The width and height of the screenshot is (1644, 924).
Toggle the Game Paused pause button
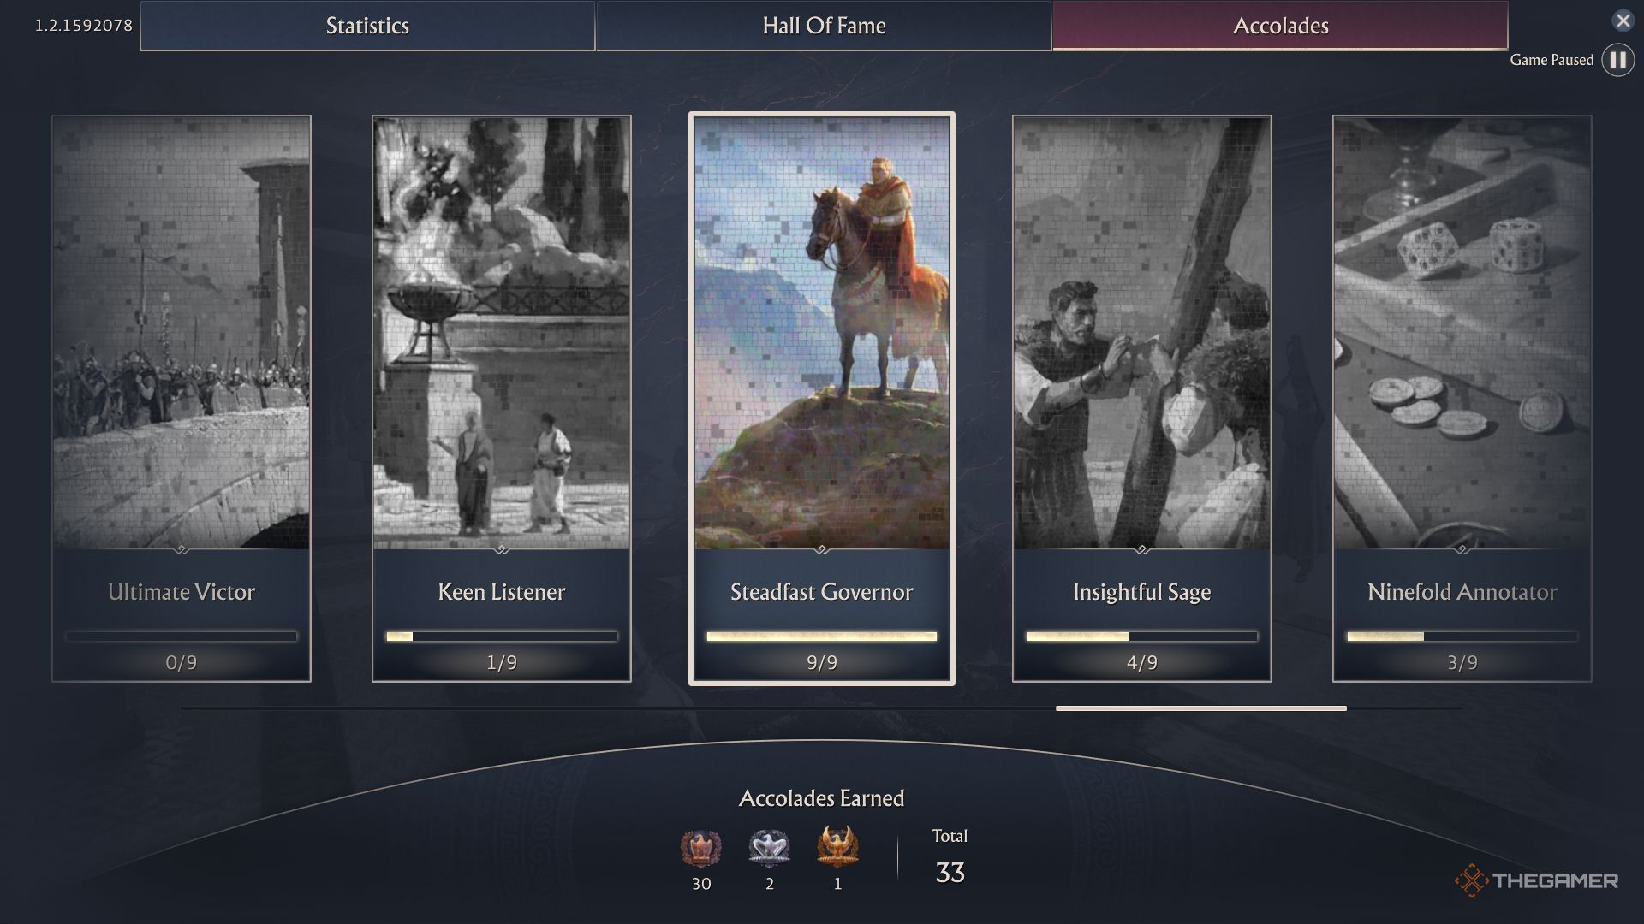(x=1617, y=60)
